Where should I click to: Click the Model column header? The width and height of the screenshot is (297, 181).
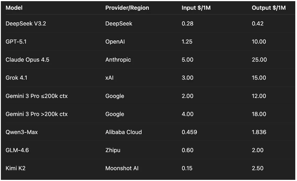click(x=14, y=8)
